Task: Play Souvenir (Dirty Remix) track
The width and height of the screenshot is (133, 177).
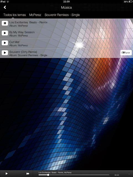Action: (x=5, y=53)
